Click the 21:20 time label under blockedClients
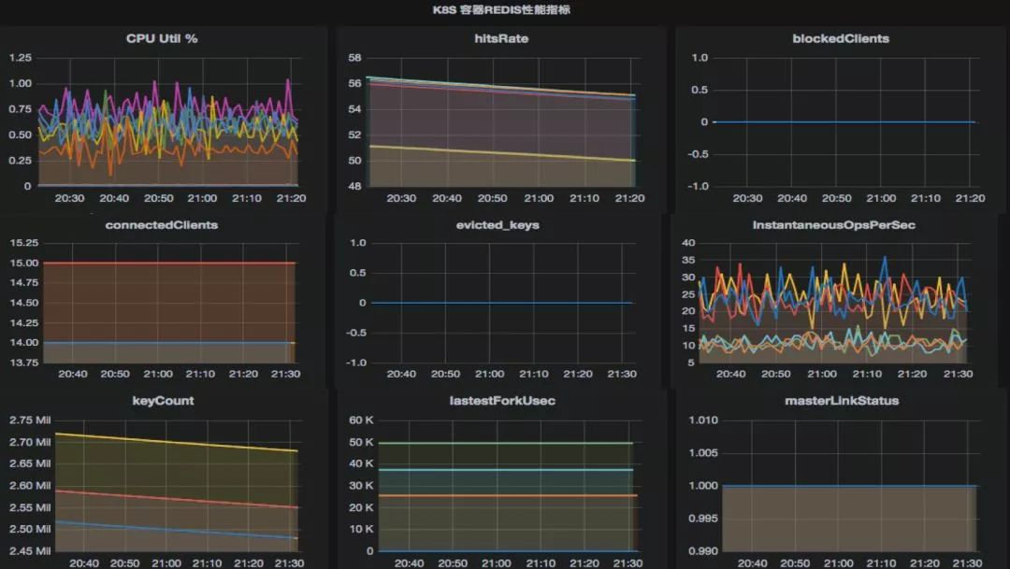 (970, 198)
